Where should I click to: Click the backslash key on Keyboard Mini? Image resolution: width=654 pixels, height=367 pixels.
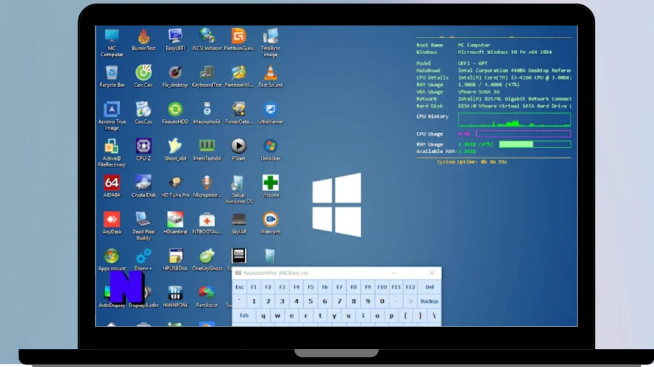(434, 316)
